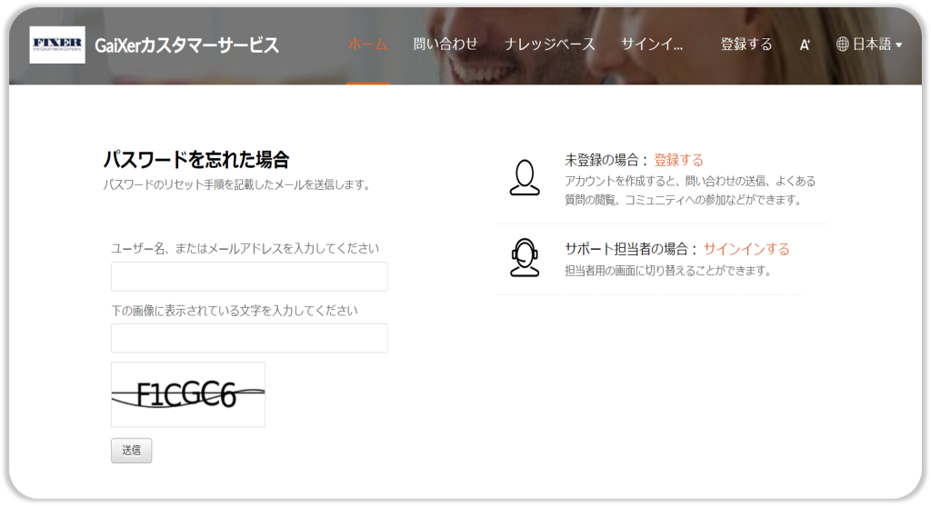Click the FIXER company logo
Viewport: 931px width, 506px height.
57,45
